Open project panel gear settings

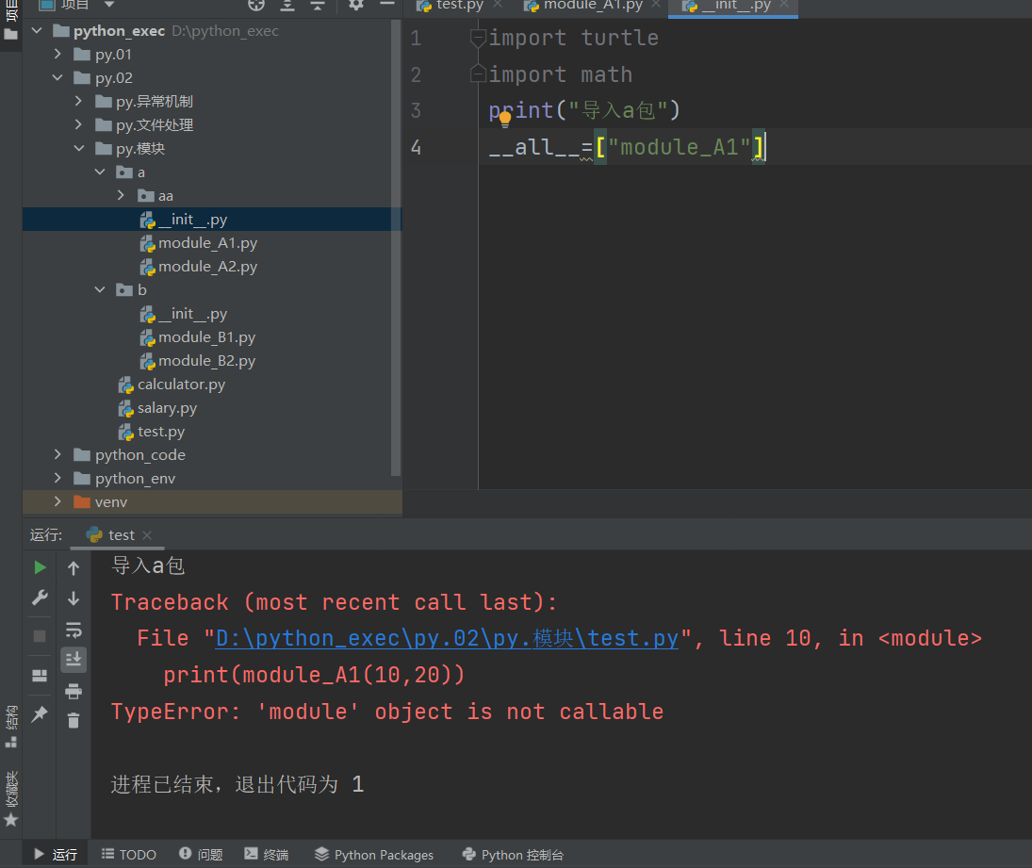(x=356, y=6)
